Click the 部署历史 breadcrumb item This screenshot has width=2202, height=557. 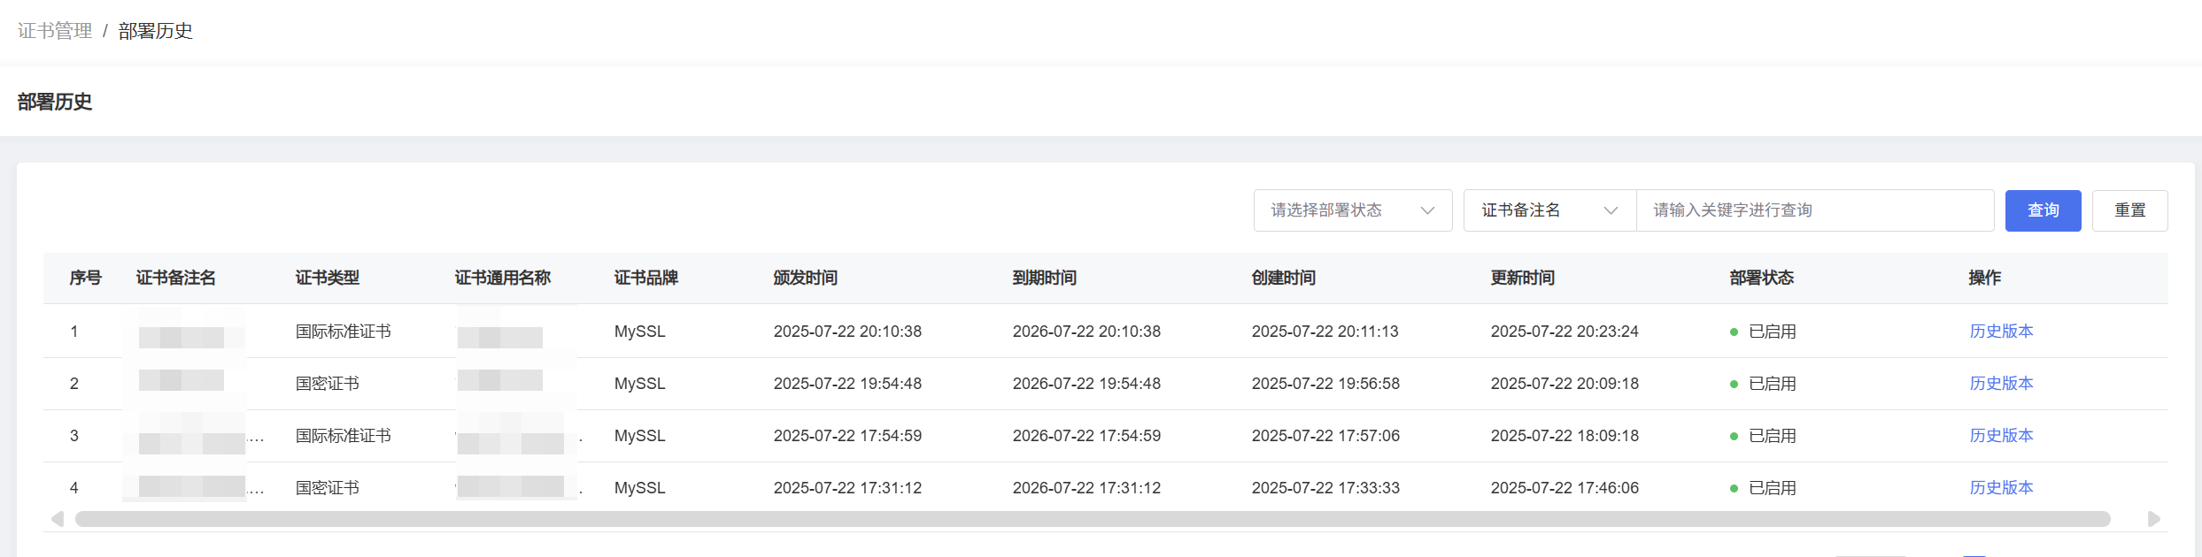coord(156,31)
